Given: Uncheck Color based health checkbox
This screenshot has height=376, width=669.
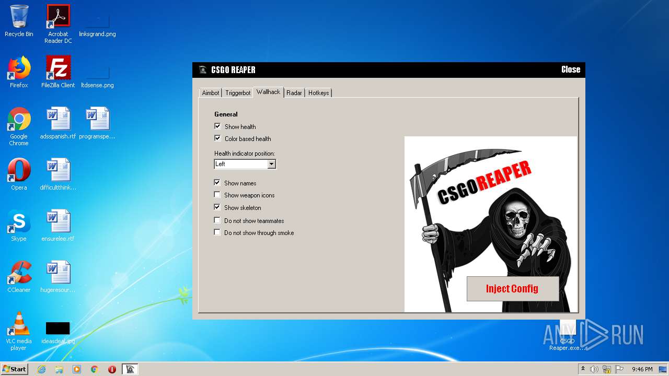Looking at the screenshot, I should coord(217,138).
